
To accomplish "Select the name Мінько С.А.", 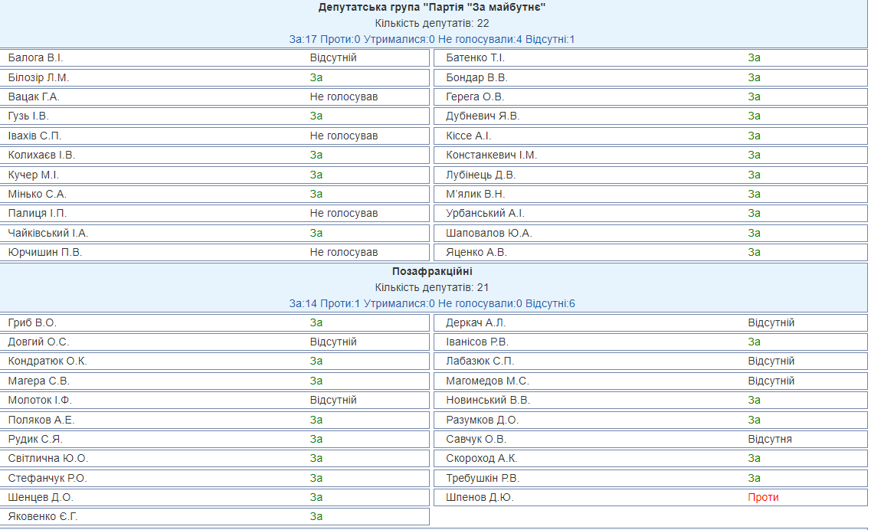I will click(x=38, y=194).
